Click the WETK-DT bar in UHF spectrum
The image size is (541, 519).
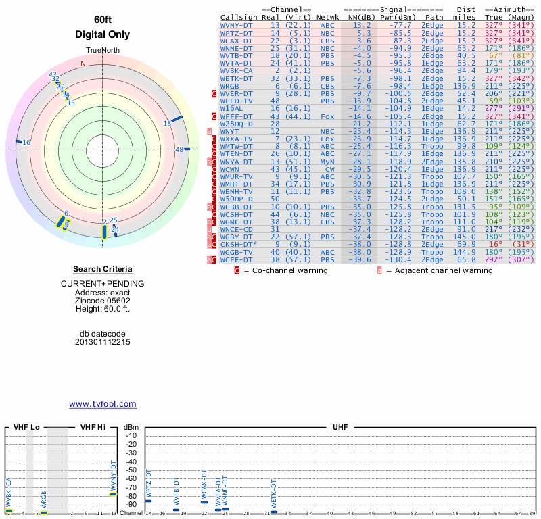tap(274, 512)
